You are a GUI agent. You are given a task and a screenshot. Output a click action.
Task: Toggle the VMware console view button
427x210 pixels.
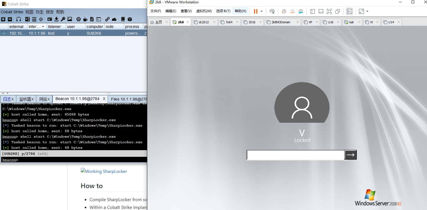[x=350, y=11]
